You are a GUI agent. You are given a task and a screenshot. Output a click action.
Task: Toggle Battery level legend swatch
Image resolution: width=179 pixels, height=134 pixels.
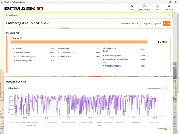coord(158,121)
